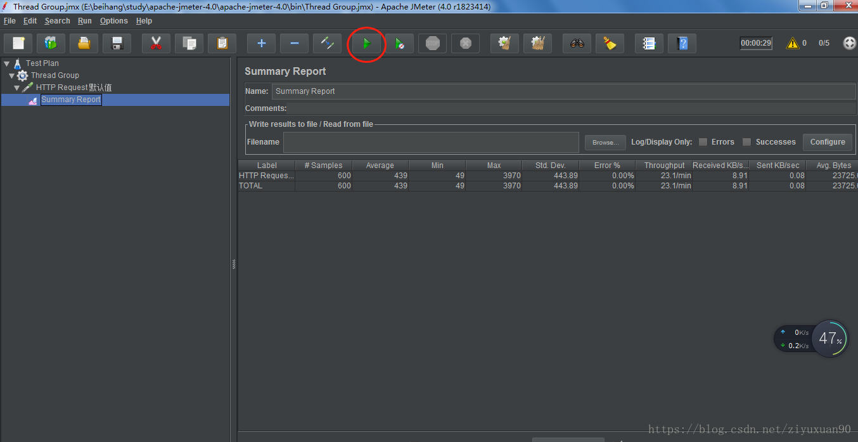Screen dimensions: 858x442
Task: Open the Help menu
Action: 144,21
